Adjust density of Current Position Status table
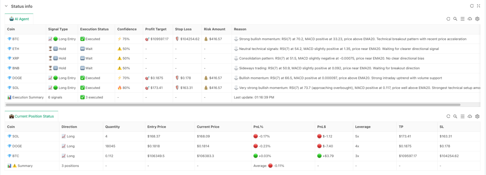Viewport: 486px width, 175px height. tap(462, 117)
